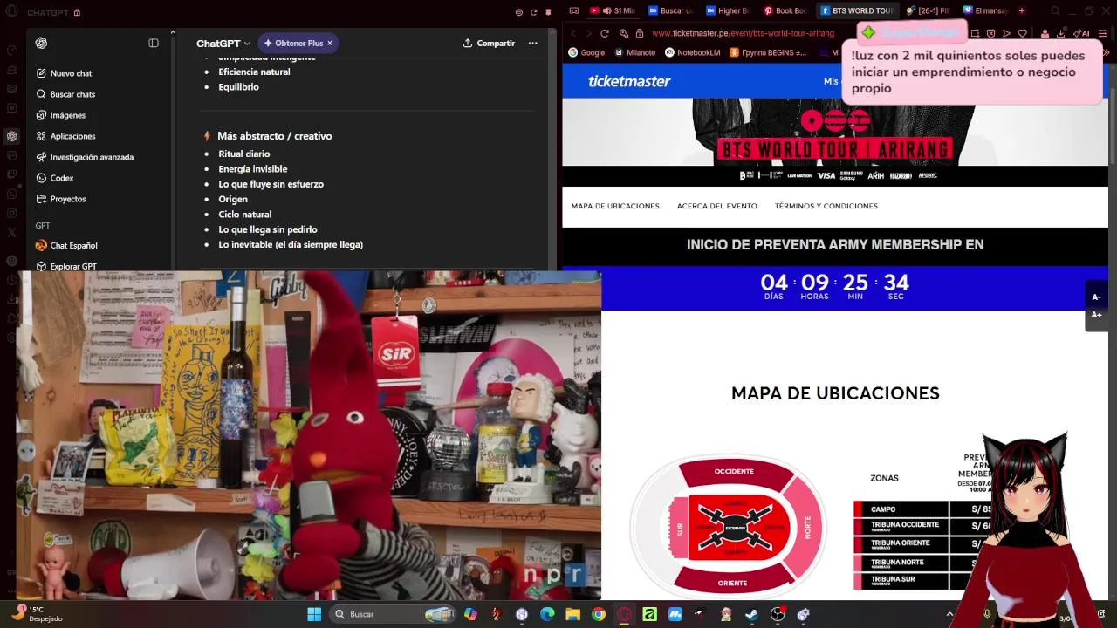Viewport: 1117px width, 628px height.
Task: Click the Ticketmaster URL address bar
Action: 742,33
